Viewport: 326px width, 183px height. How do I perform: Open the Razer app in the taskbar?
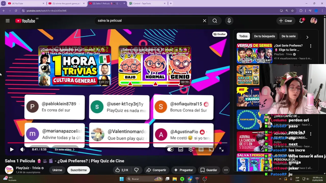point(182,179)
